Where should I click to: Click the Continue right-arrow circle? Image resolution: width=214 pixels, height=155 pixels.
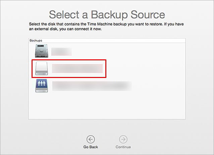pos(123,139)
